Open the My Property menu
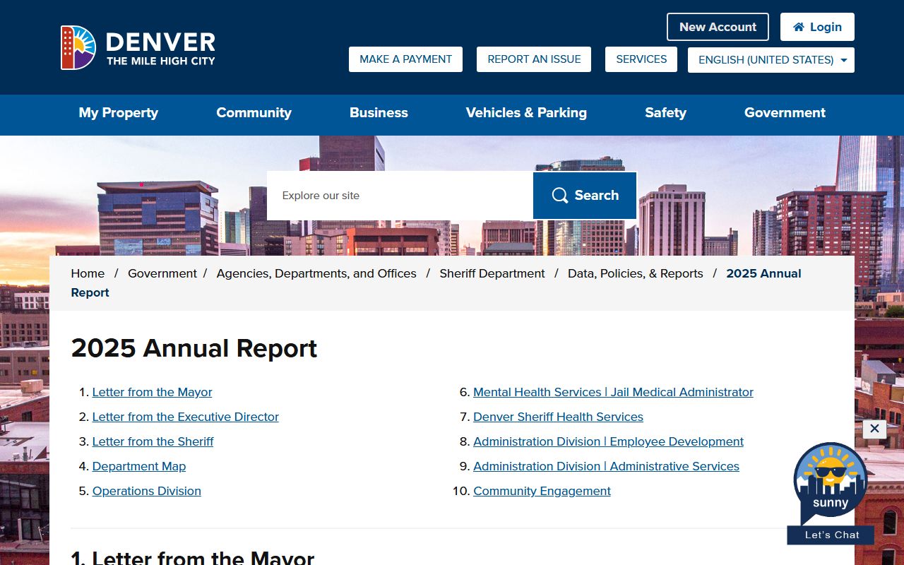Viewport: 904px width, 565px height. 119,113
